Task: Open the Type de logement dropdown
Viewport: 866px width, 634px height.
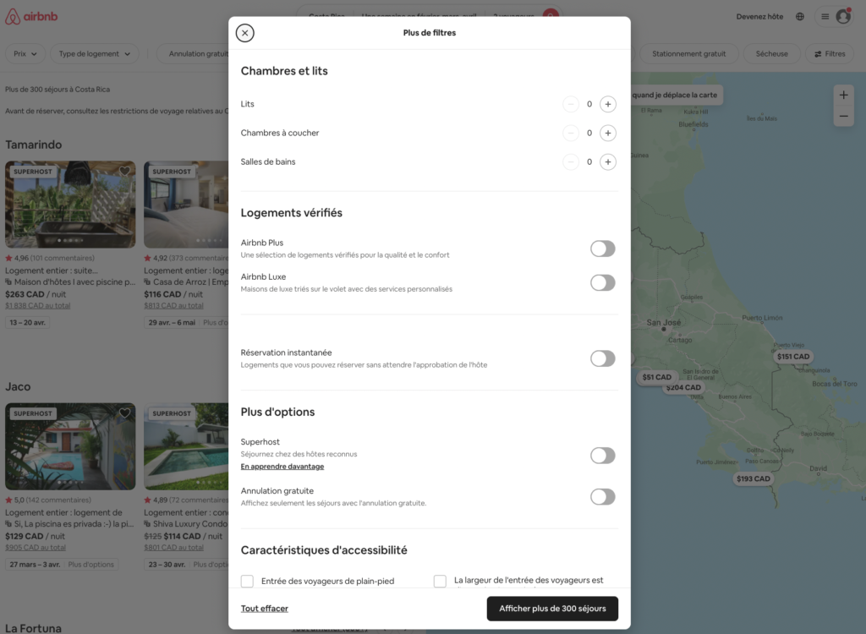Action: coord(94,52)
